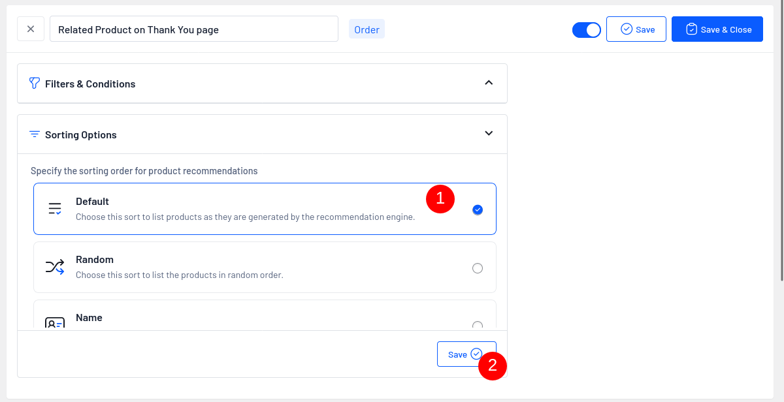Collapse Sorting Options using its chevron
Viewport: 784px width, 402px height.
click(489, 133)
